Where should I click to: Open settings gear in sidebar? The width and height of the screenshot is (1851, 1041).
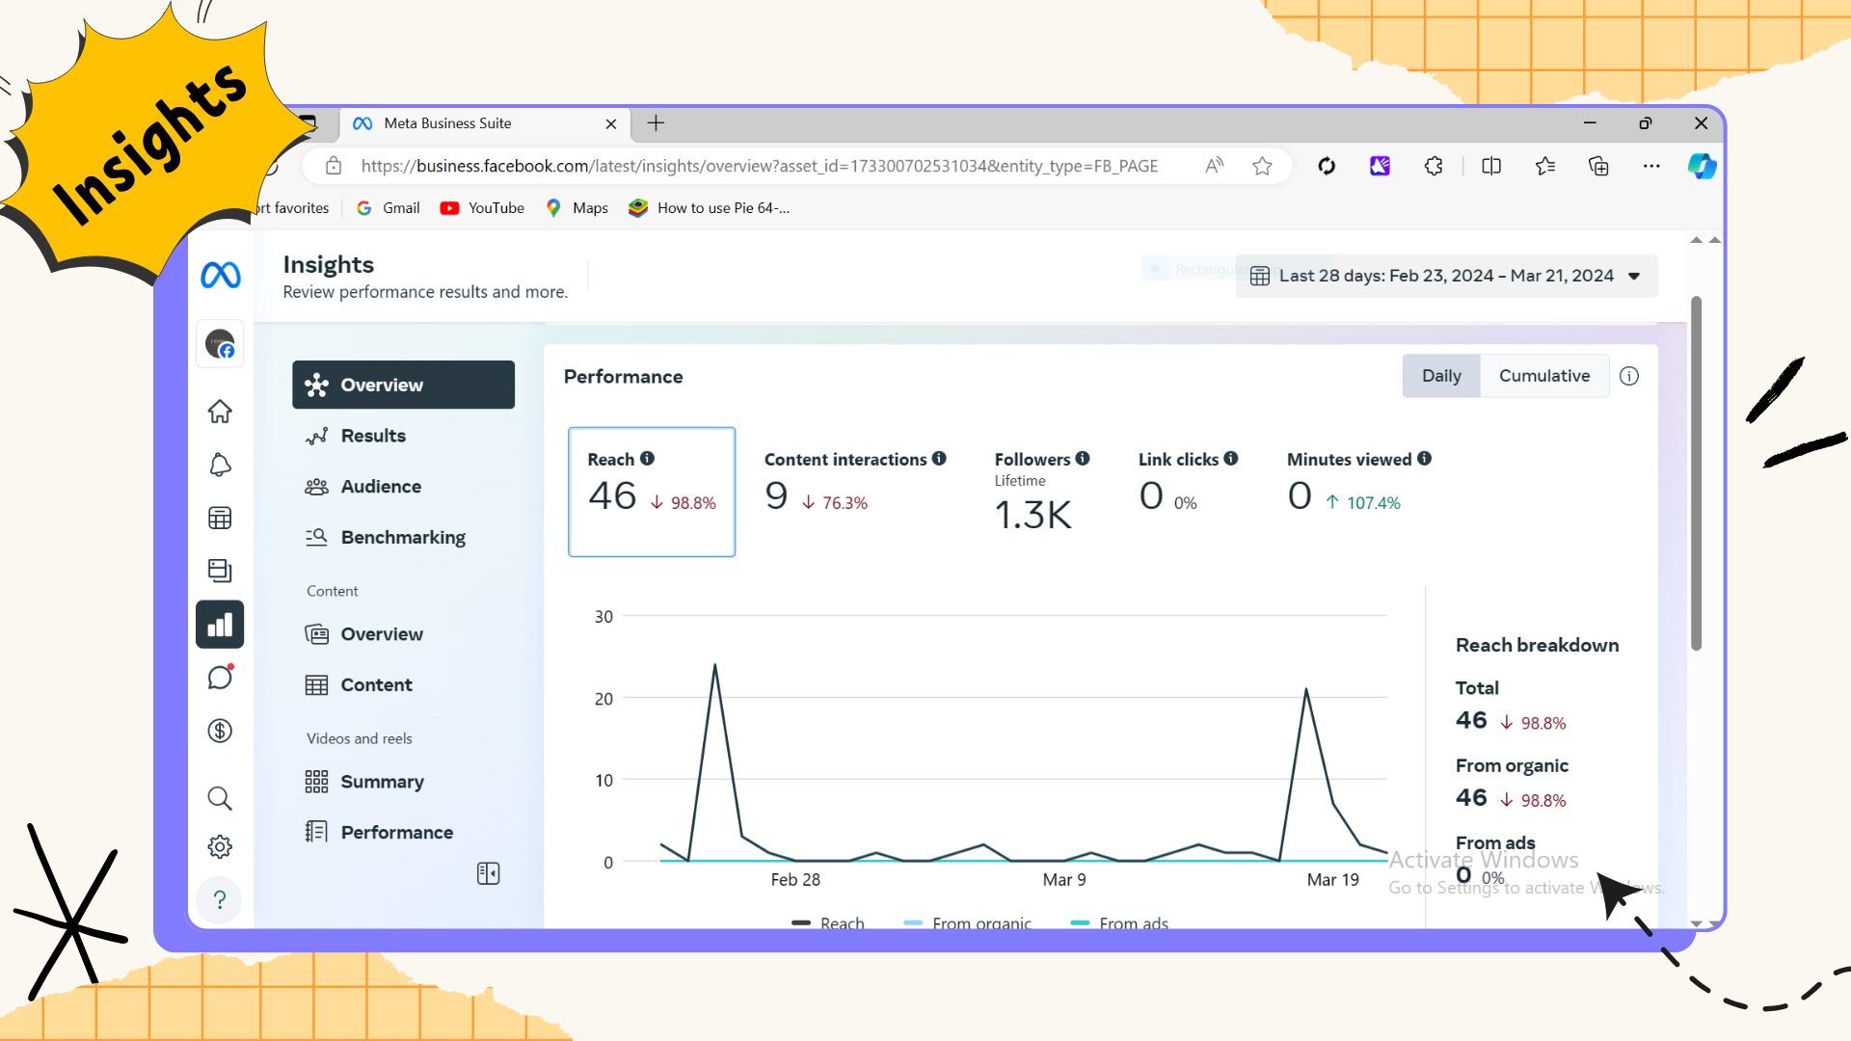pos(220,846)
